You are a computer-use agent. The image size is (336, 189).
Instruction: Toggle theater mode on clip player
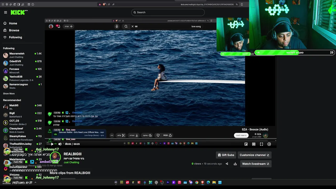(x=254, y=144)
